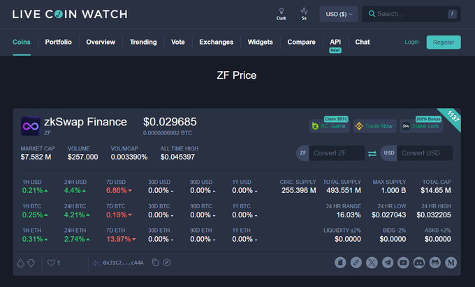Open the explorer compass icon

click(x=167, y=263)
